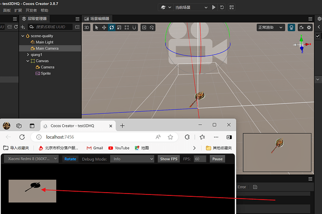Expand the qiang1 node in the hierarchy

pyautogui.click(x=28, y=54)
